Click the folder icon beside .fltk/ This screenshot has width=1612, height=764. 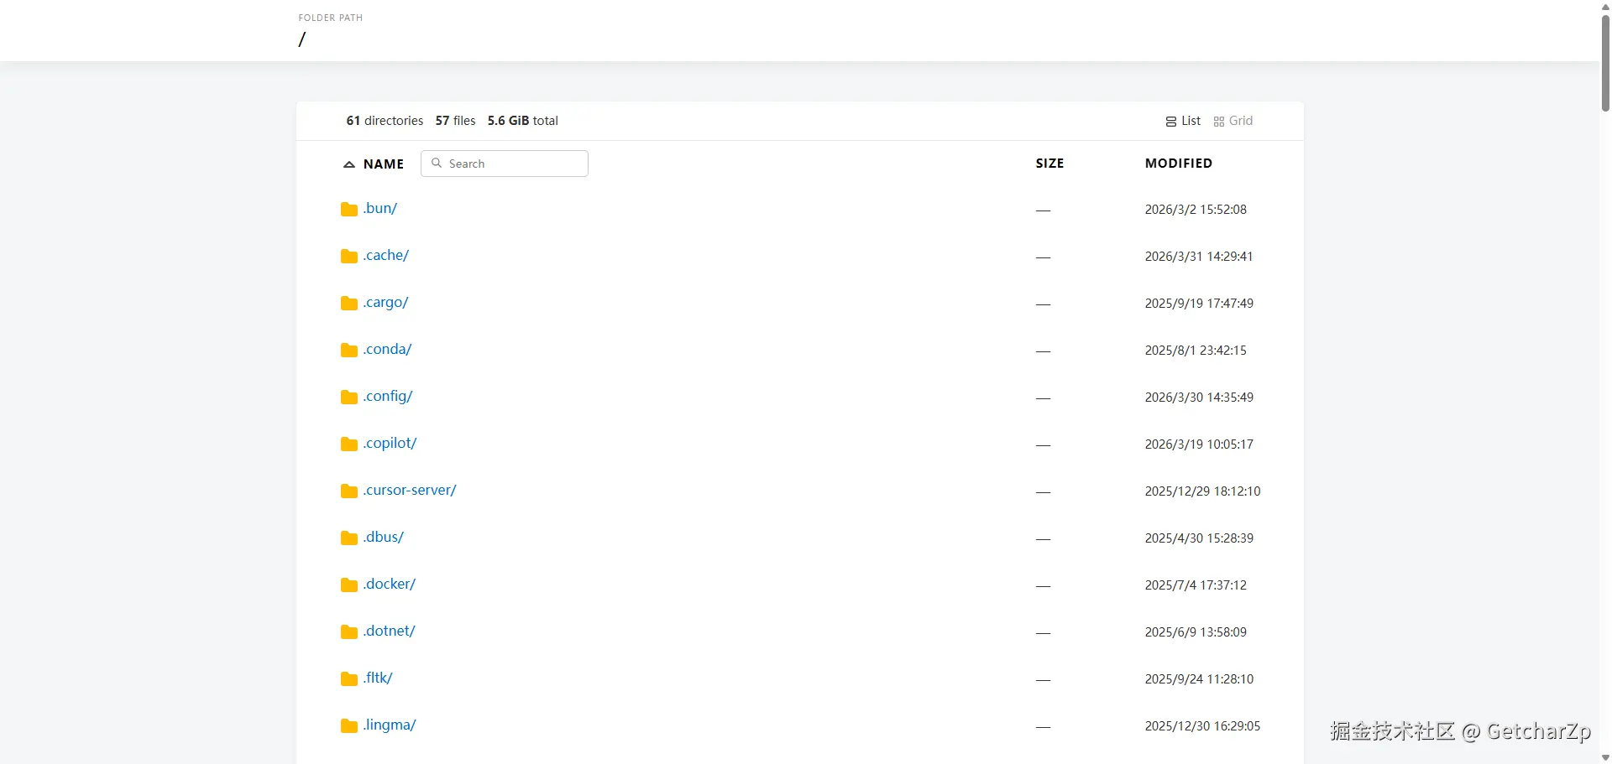pos(349,678)
